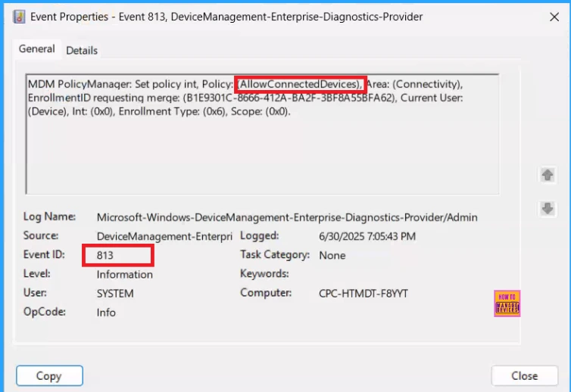Viewport: 571px width, 392px height.
Task: Click the Level value Information
Action: click(x=124, y=274)
